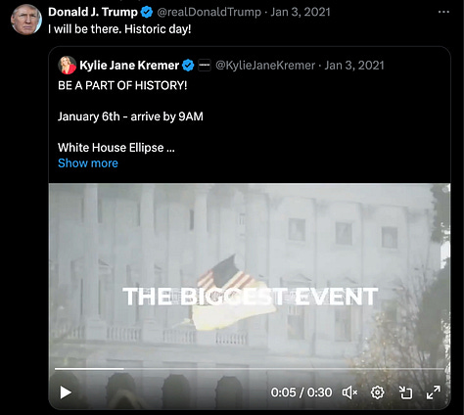Screen dimensions: 464x415
Task: Play the video
Action: point(66,392)
